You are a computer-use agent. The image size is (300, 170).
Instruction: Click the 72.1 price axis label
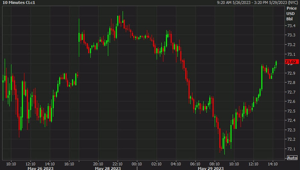pyautogui.click(x=291, y=149)
